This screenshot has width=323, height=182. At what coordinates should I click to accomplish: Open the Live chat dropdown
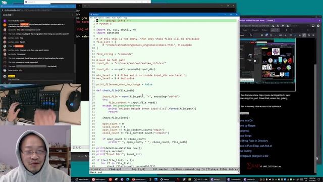tap(8, 15)
